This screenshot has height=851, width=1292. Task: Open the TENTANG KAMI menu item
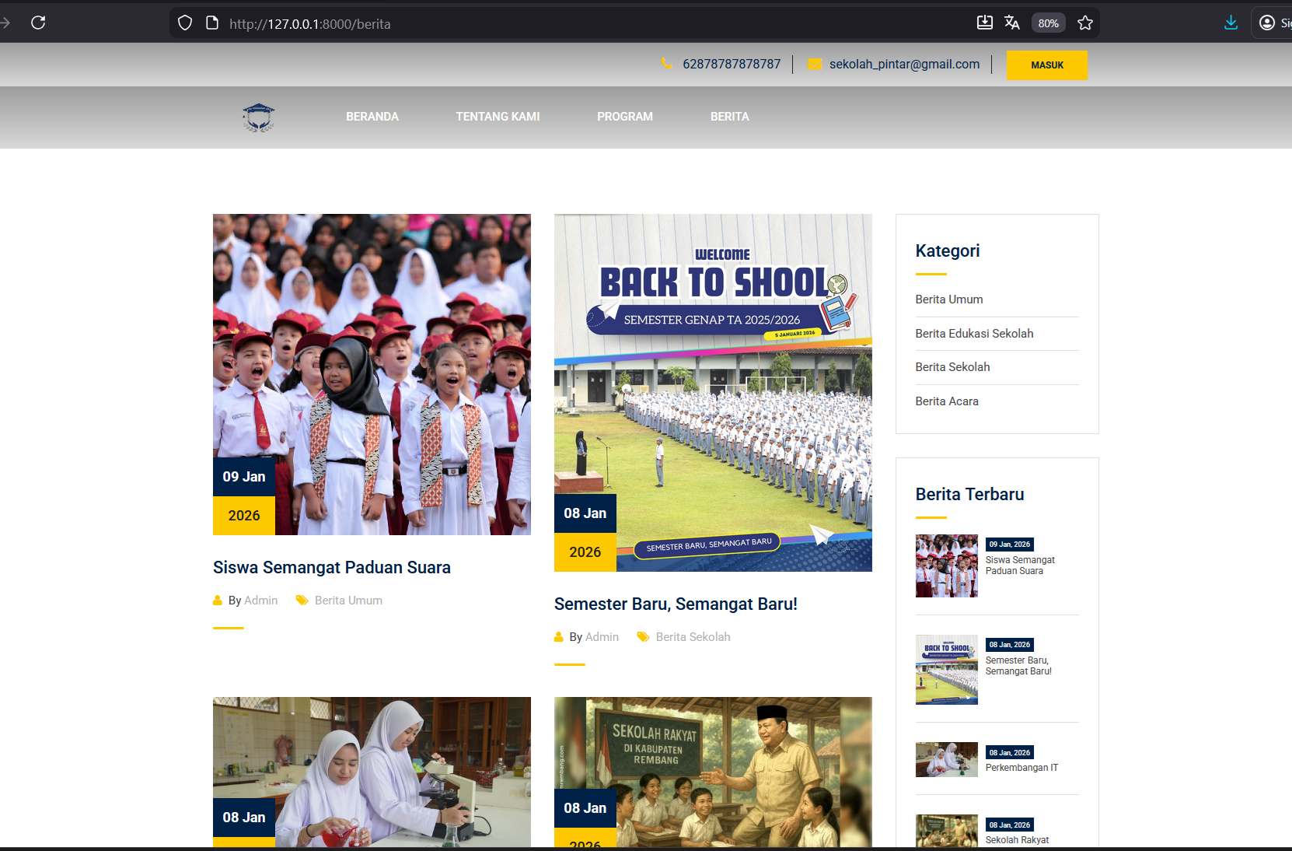pyautogui.click(x=498, y=117)
